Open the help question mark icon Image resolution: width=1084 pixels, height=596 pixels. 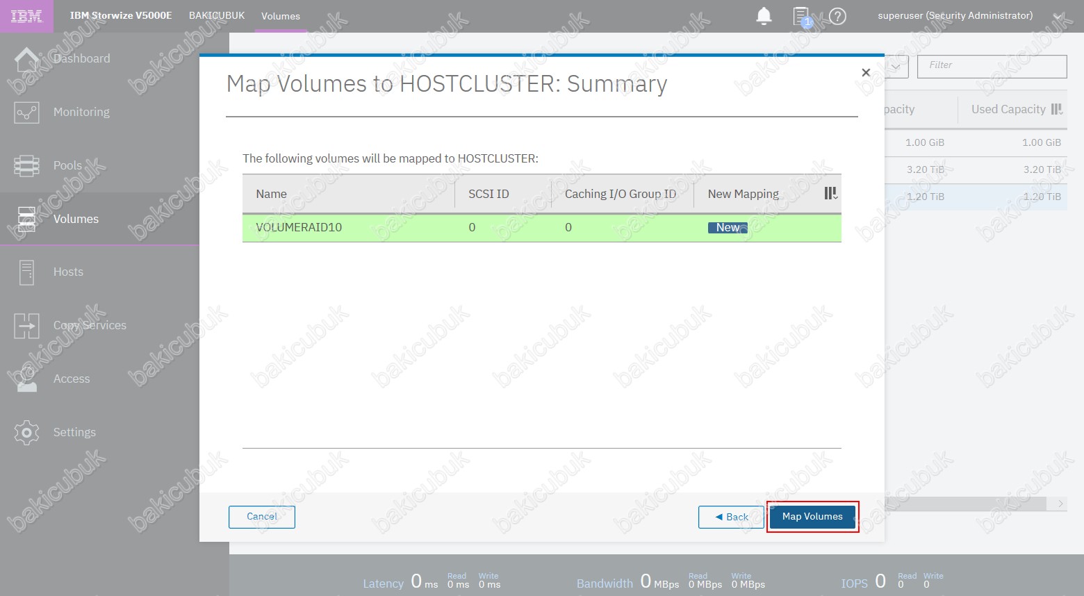tap(838, 16)
